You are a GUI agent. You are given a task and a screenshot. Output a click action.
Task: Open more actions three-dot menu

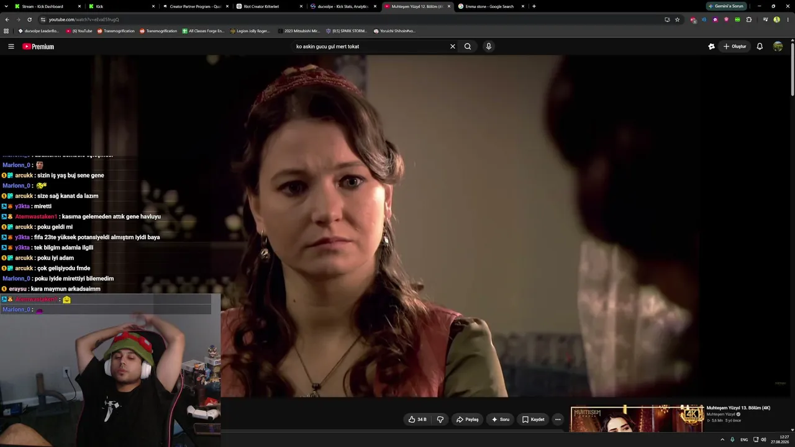[x=558, y=420]
